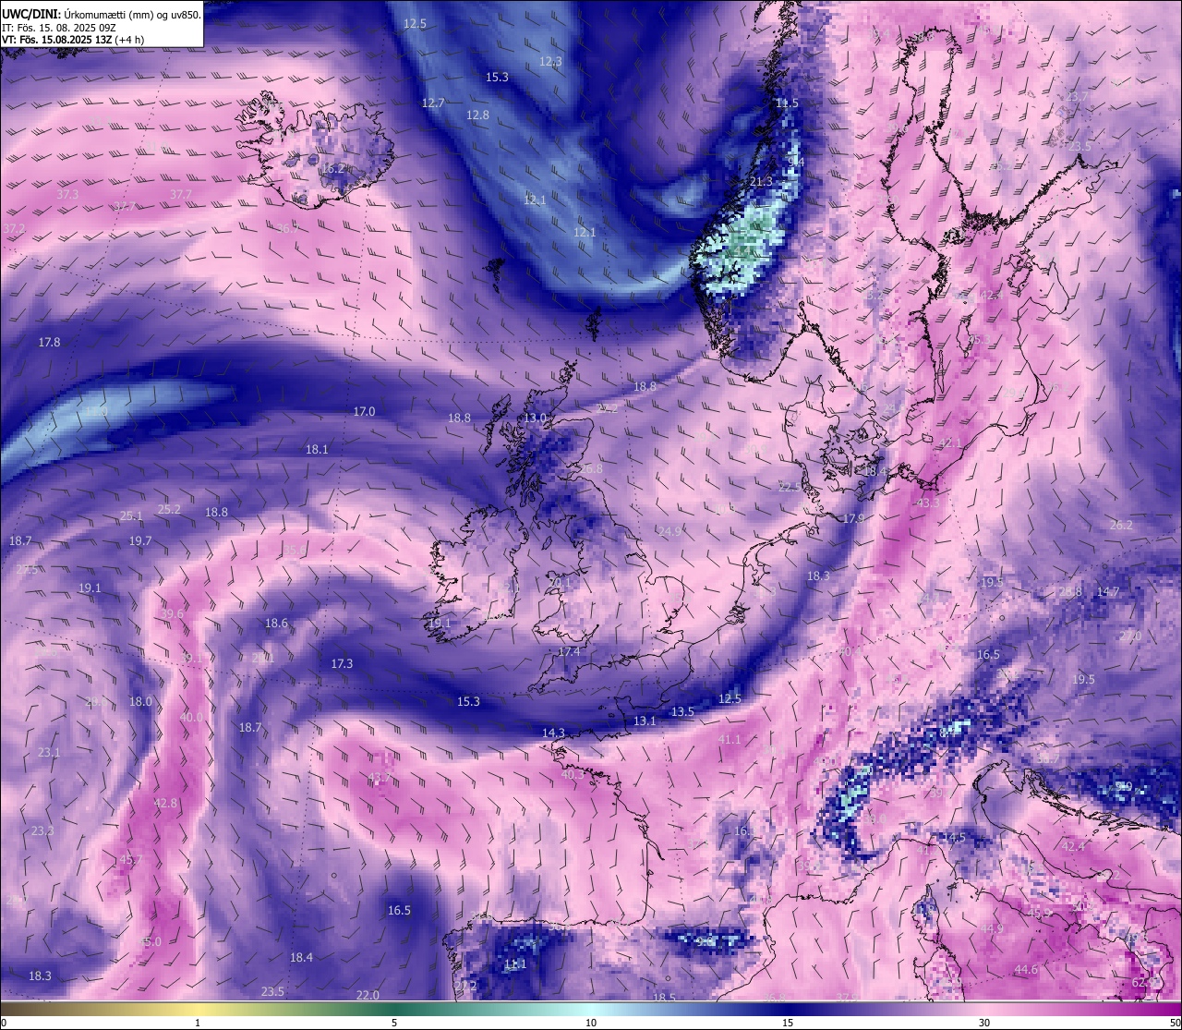Click the colorbar tick label "10"

pos(591,1023)
